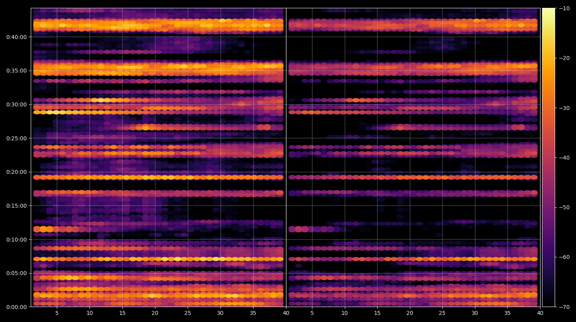Click the −20 colorbar tick label
Image resolution: width=576 pixels, height=322 pixels.
(564, 58)
